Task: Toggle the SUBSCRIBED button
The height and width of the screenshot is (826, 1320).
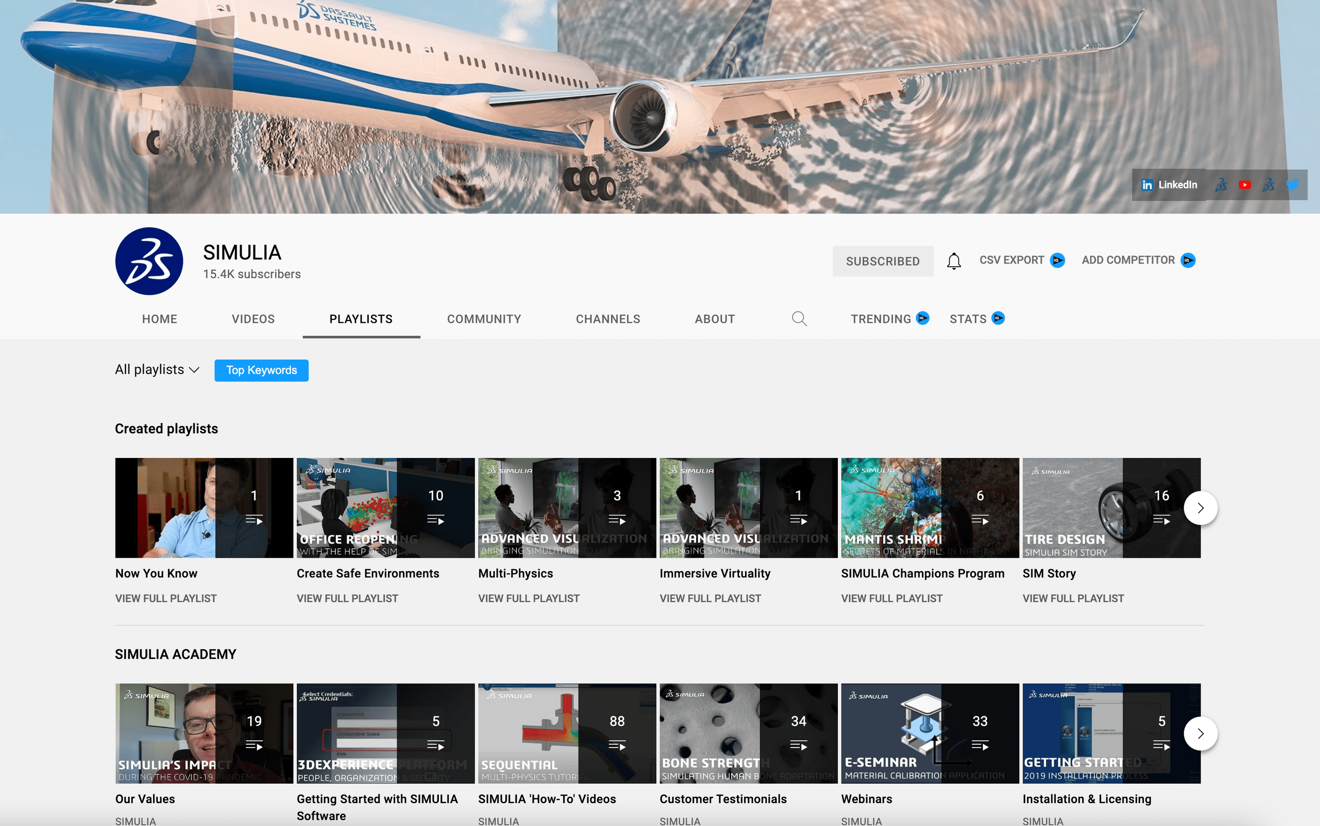Action: coord(883,261)
